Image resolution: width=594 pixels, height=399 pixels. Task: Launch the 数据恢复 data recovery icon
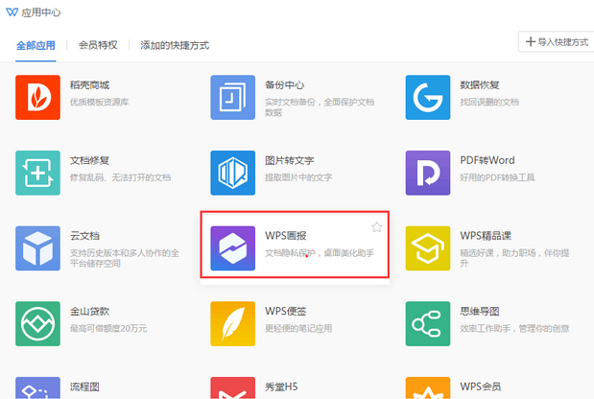pos(428,97)
